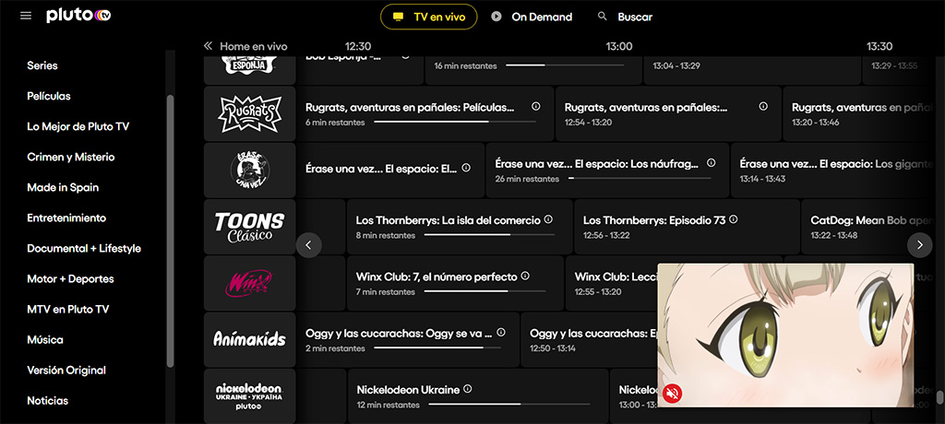Show info for Rugrats Películas program

click(536, 106)
